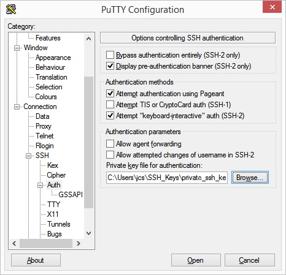Click the horizontal scroll left arrow
286x275 pixels.
coord(14,243)
